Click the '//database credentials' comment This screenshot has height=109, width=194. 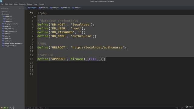coord(58,21)
